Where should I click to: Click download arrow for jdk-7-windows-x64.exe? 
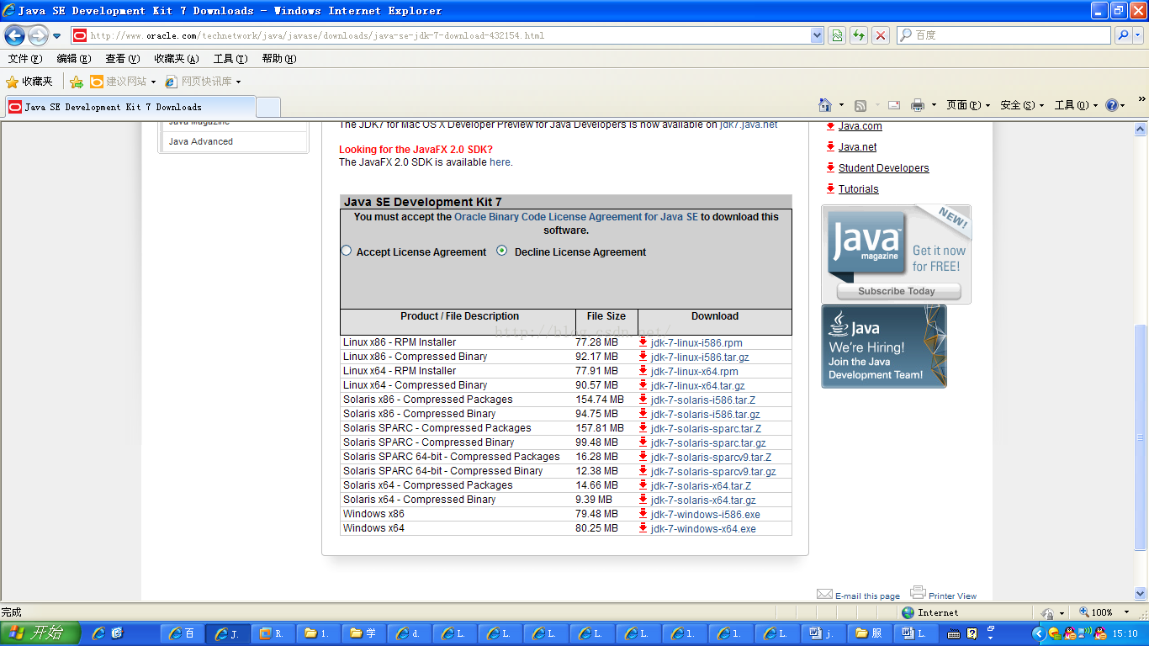(x=643, y=527)
